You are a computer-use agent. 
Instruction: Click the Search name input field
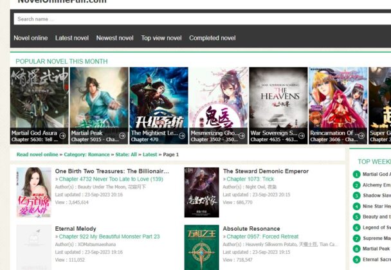click(x=193, y=19)
